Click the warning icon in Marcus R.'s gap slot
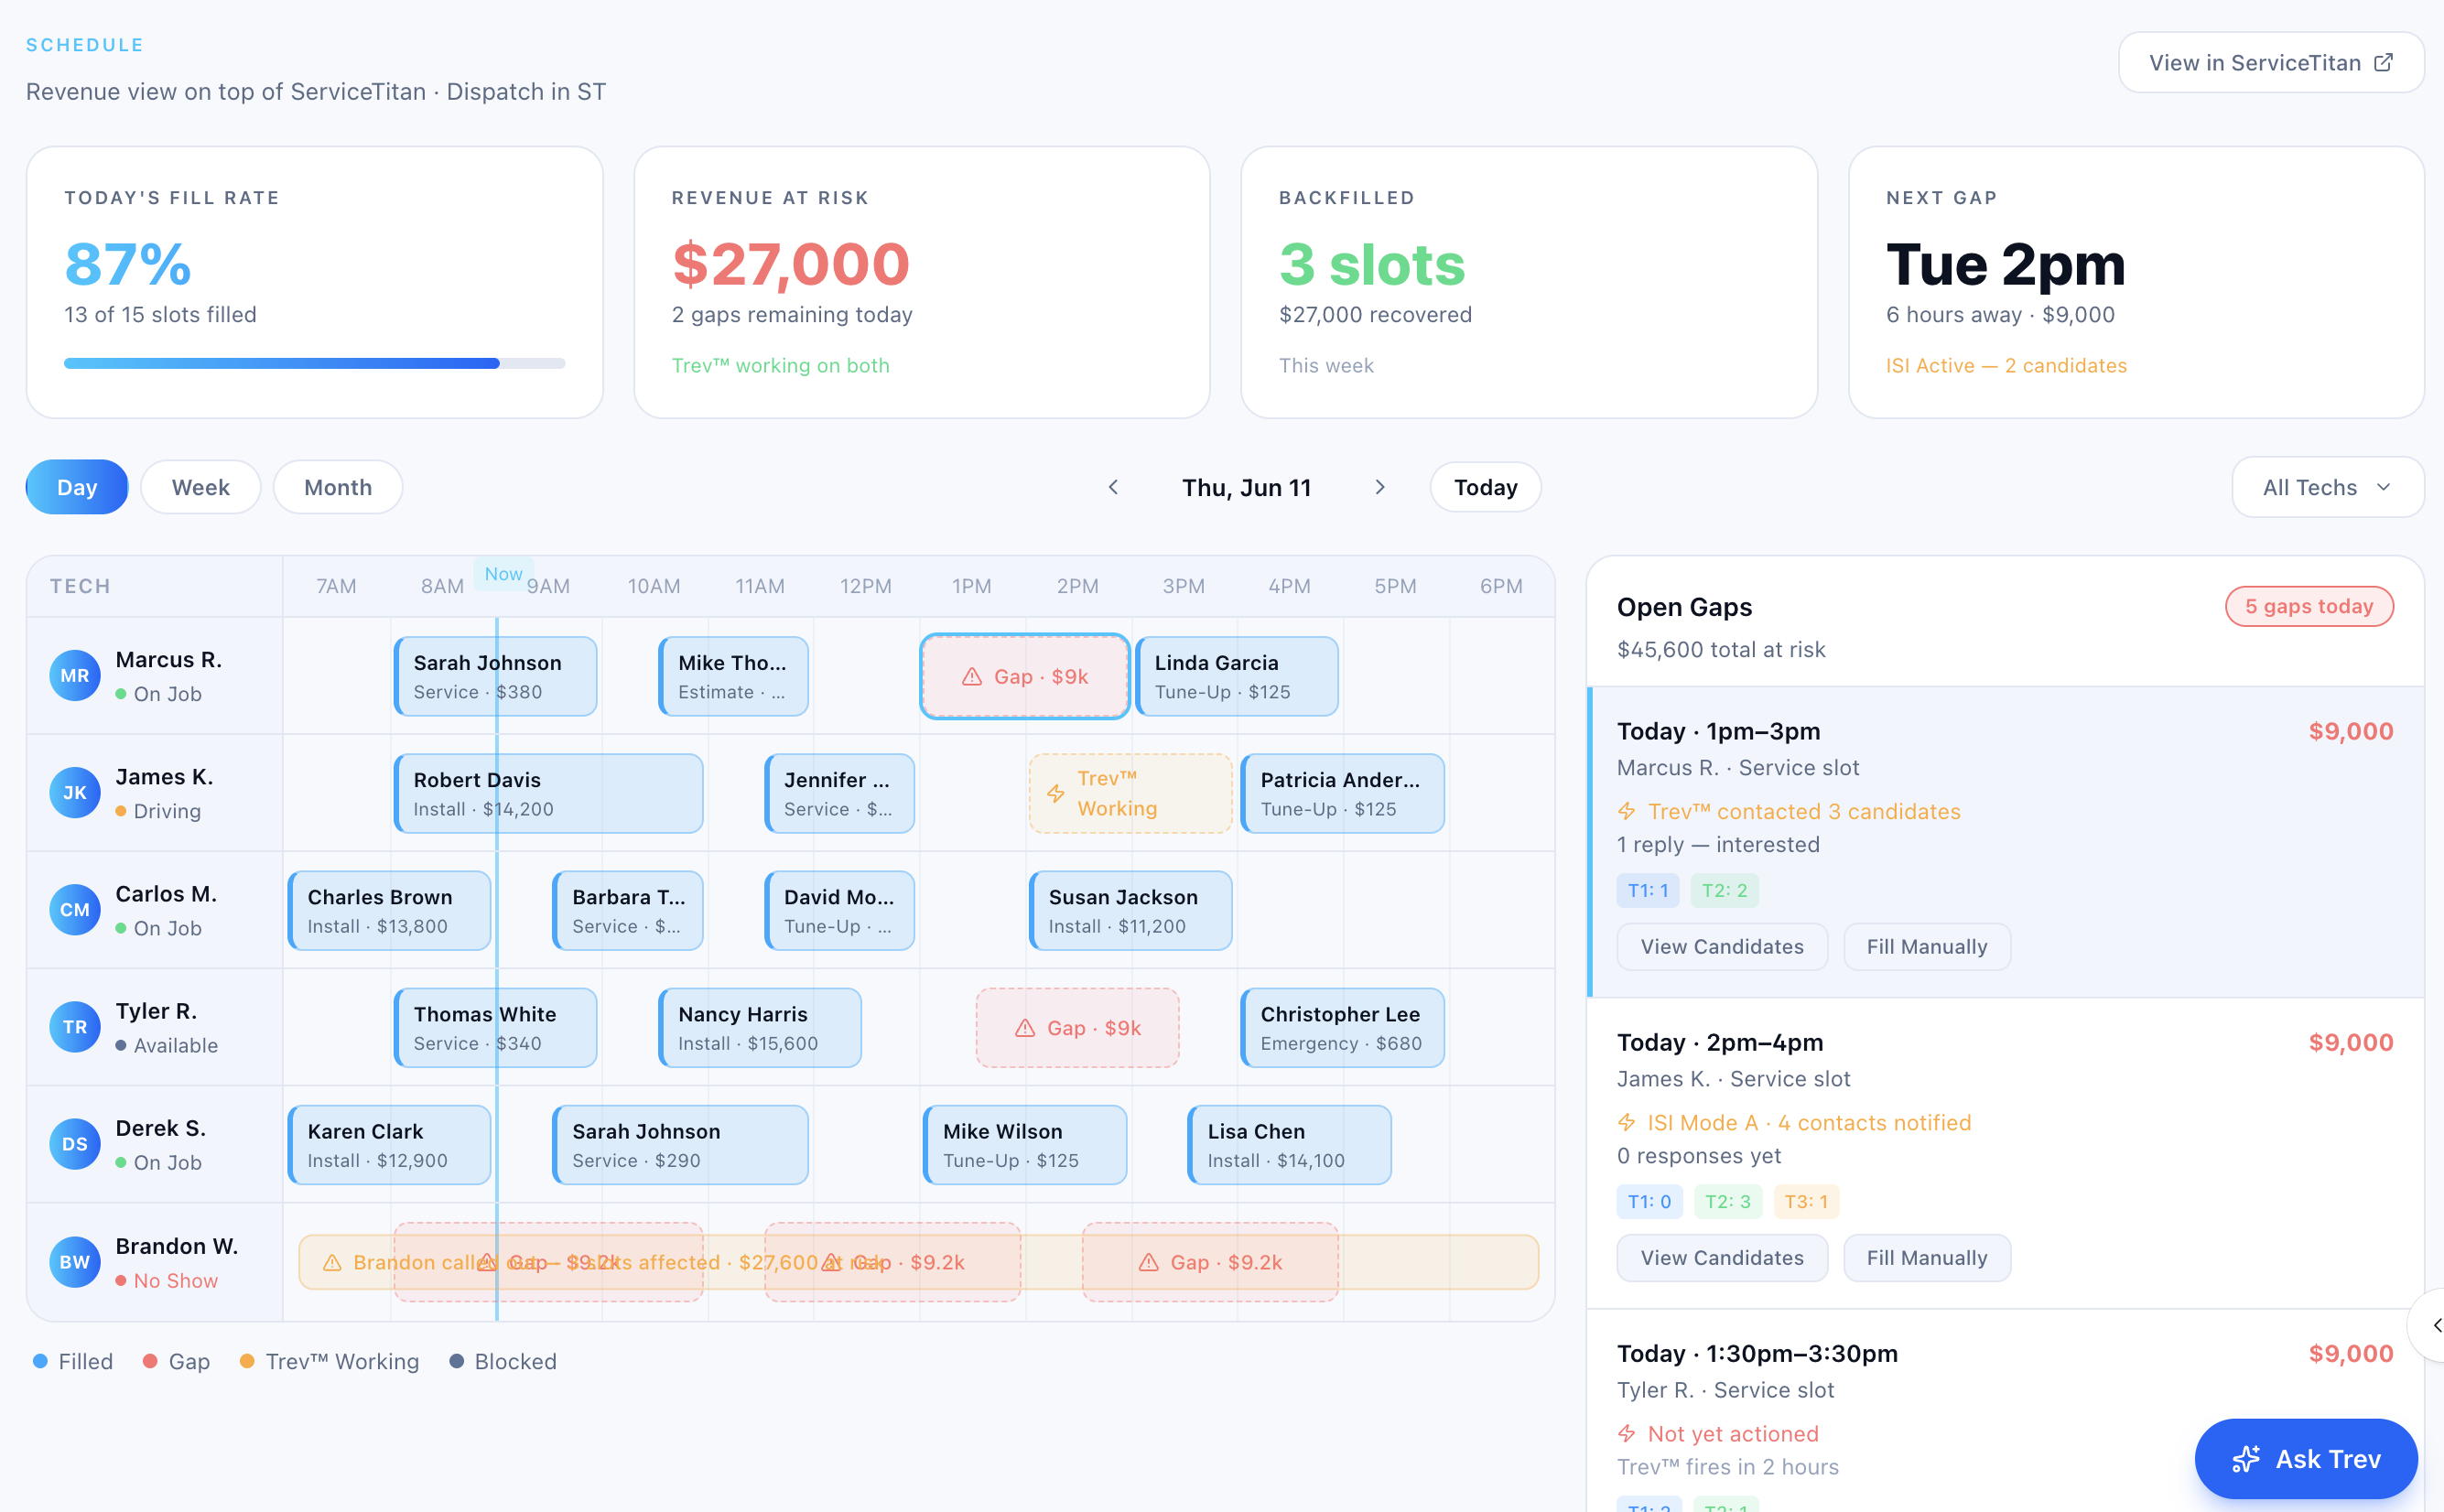The image size is (2444, 1512). point(972,677)
